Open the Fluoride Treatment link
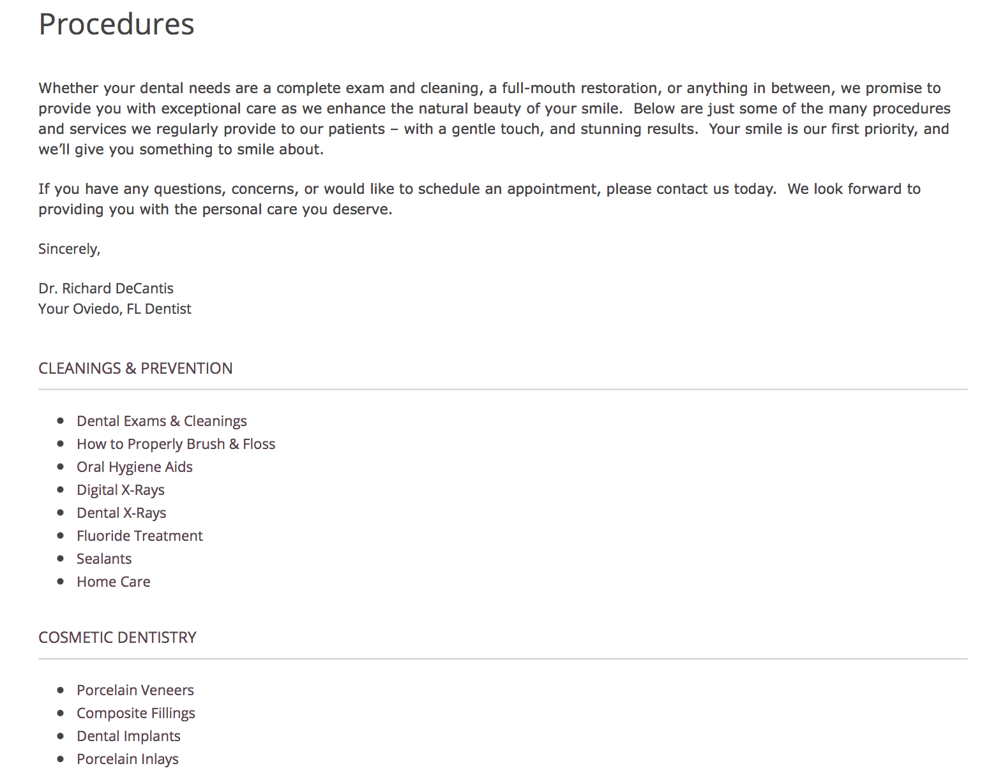The width and height of the screenshot is (1005, 773). [x=140, y=536]
